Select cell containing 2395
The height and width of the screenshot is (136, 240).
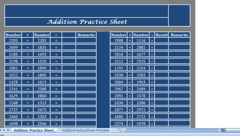point(13,41)
